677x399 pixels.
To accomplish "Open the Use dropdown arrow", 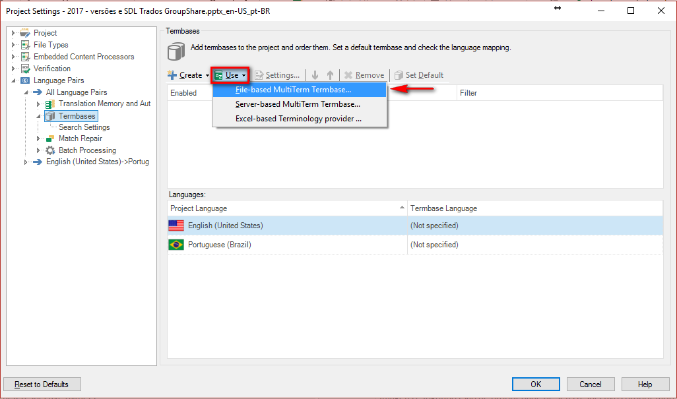I will click(x=243, y=75).
